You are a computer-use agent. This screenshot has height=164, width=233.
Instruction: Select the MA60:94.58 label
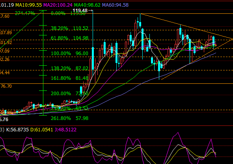coord(115,5)
